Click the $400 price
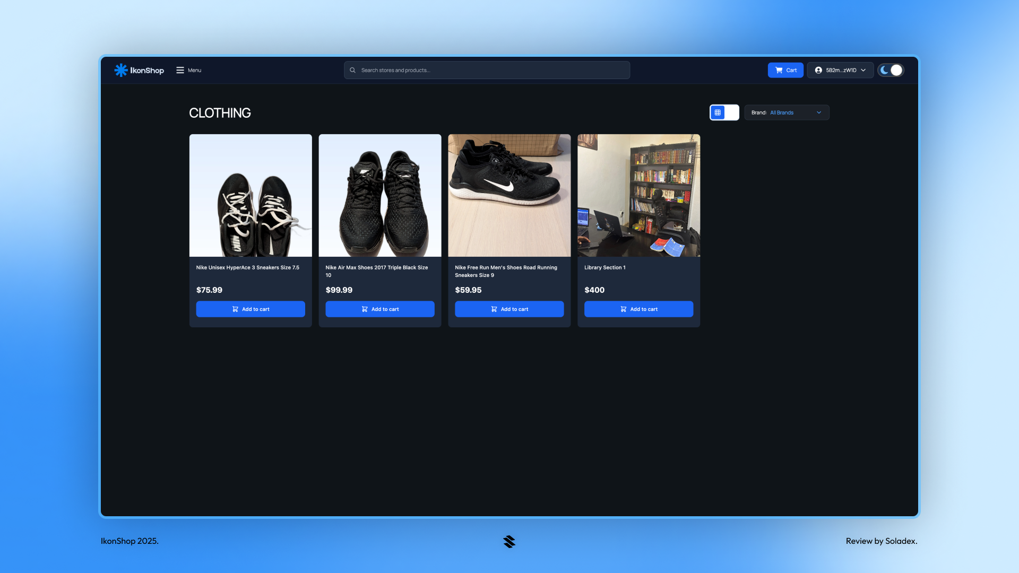The width and height of the screenshot is (1019, 573). [594, 290]
